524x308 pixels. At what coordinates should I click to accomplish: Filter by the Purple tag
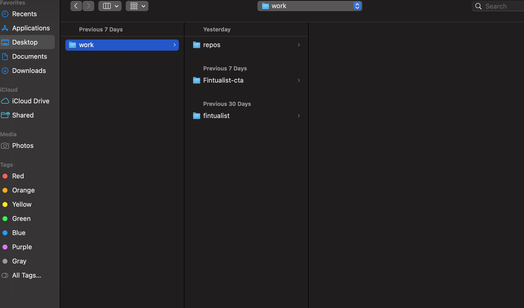pos(22,247)
